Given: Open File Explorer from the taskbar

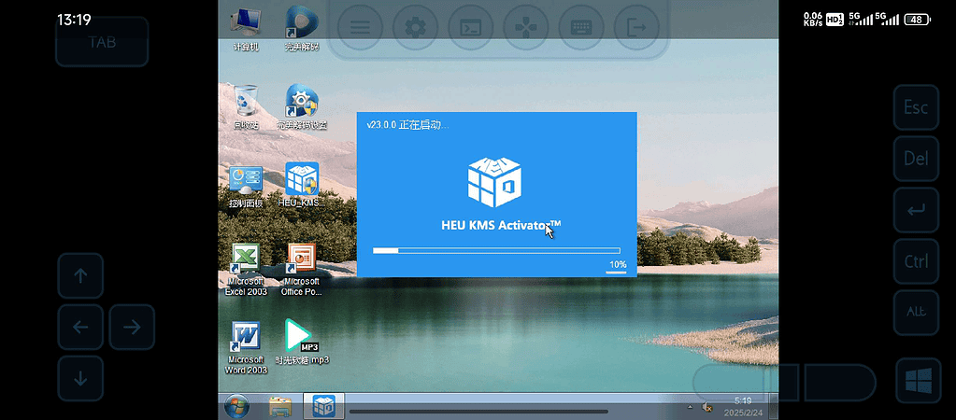Looking at the screenshot, I should click(279, 406).
